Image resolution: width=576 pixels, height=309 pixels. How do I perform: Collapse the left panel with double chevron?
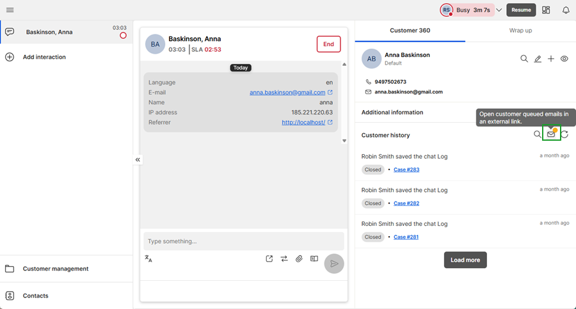coord(138,160)
